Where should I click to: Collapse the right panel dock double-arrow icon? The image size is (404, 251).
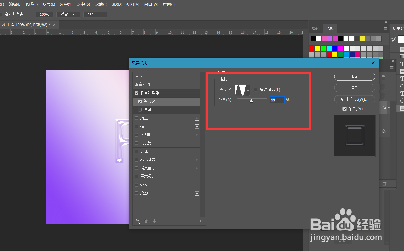tap(386, 22)
